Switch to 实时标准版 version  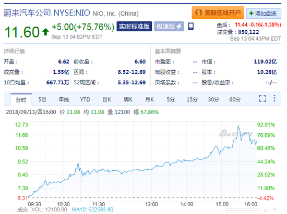coord(134,26)
